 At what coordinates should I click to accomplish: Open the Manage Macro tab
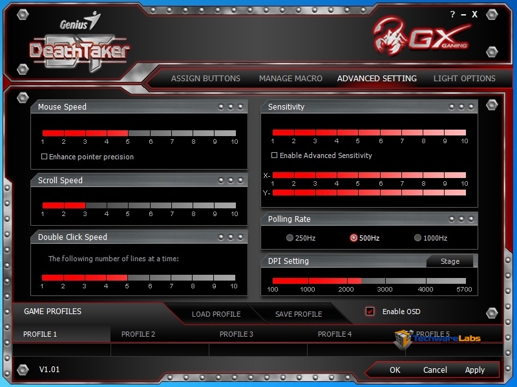[290, 78]
